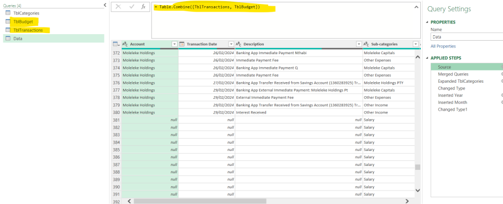Click 'Banking App Immediate Payment Nthabi' cell
Image resolution: width=503 pixels, height=204 pixels.
tap(298, 53)
